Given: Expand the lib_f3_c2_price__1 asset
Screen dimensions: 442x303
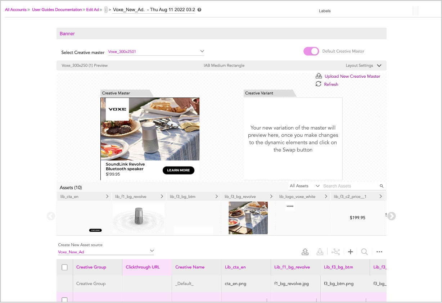Looking at the screenshot, I should pyautogui.click(x=381, y=196).
